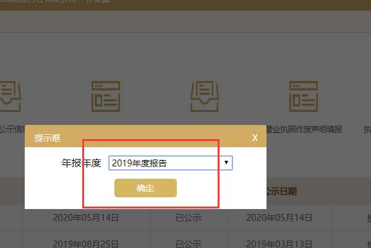This screenshot has width=371, height=248.
Task: Click the inbox tray icon above 公示信息
Action: point(10,96)
